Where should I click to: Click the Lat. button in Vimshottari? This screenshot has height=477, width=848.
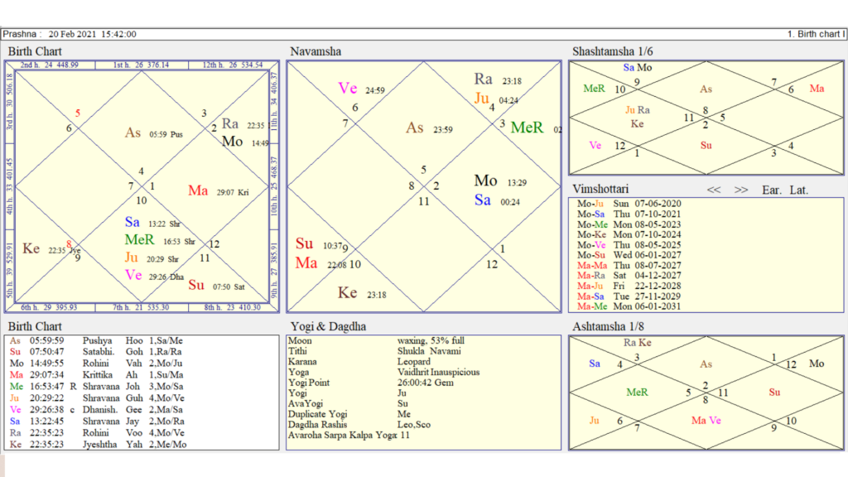point(798,190)
